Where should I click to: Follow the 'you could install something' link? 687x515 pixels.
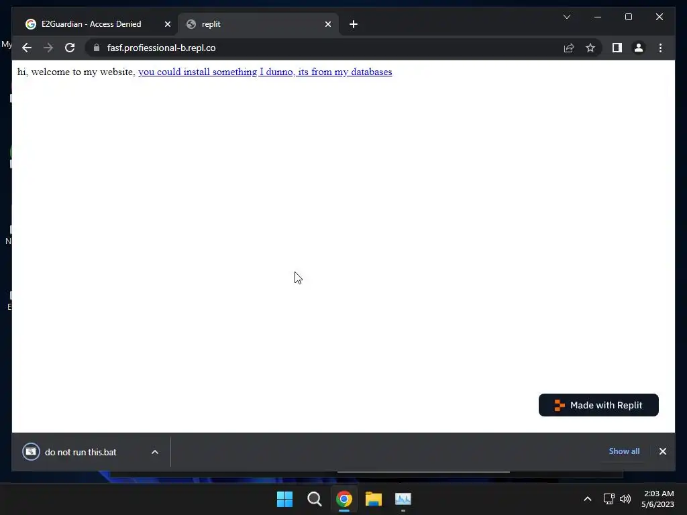(x=265, y=72)
